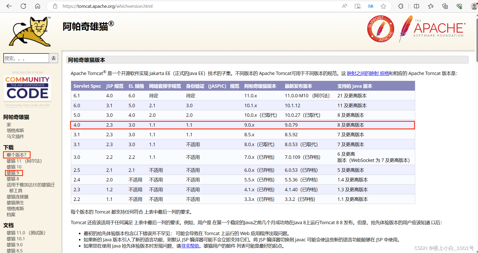478x253 pixels.
Task: Open the 雄猫 9 download link
Action: pos(13,173)
